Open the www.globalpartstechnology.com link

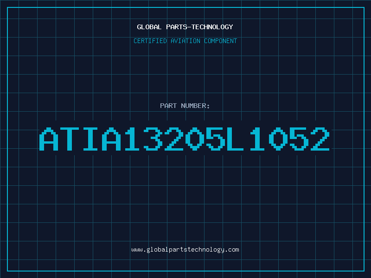click(185, 250)
